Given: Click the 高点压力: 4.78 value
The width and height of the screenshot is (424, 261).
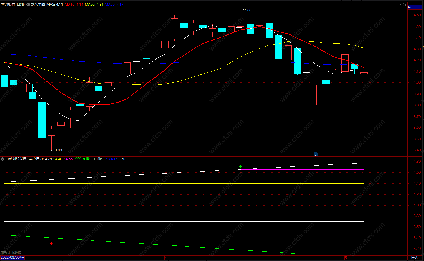Looking at the screenshot, I should click(40, 159).
